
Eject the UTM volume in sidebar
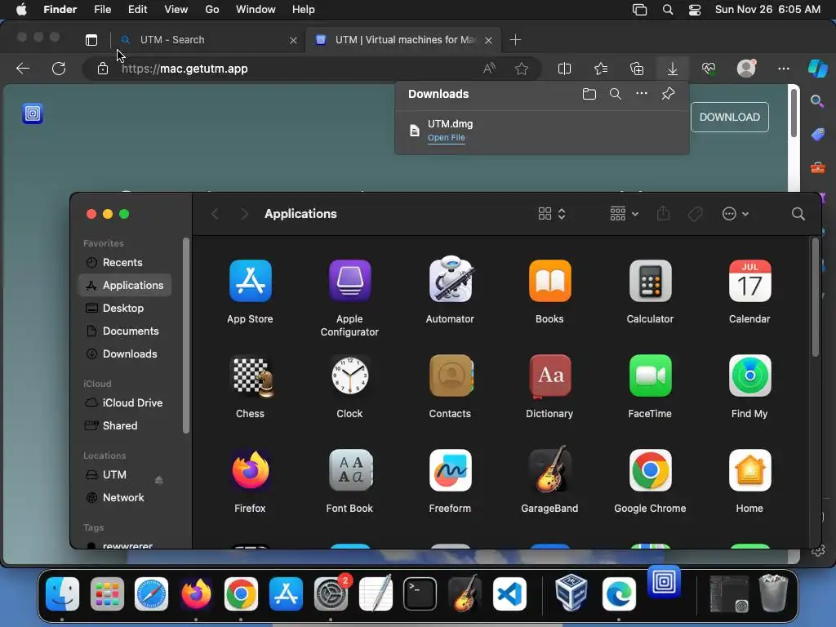158,480
